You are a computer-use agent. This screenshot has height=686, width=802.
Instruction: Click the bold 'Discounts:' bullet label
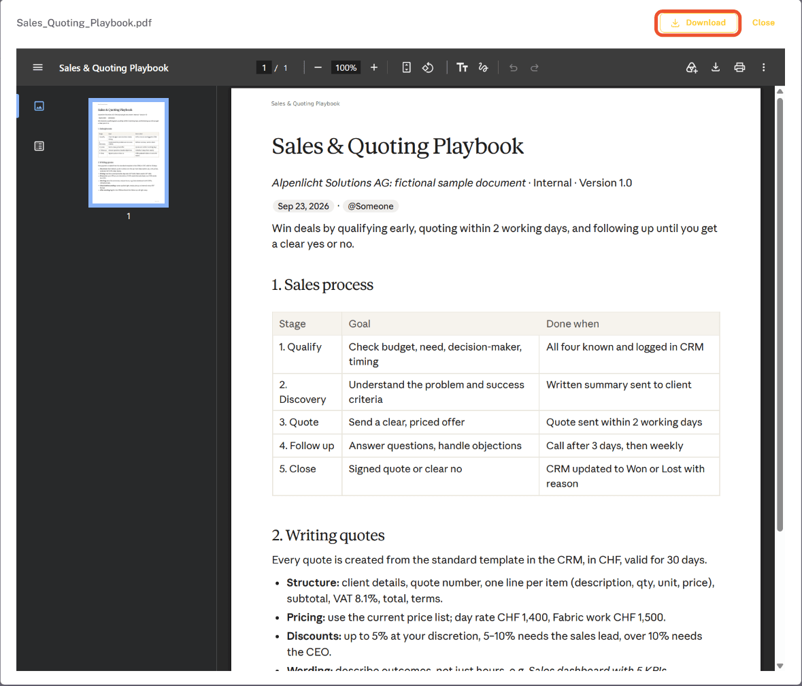(x=314, y=636)
